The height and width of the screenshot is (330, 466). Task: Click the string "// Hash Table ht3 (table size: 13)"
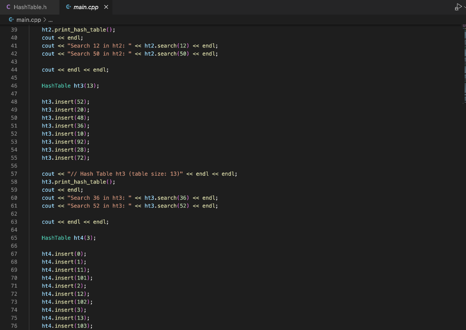click(125, 174)
